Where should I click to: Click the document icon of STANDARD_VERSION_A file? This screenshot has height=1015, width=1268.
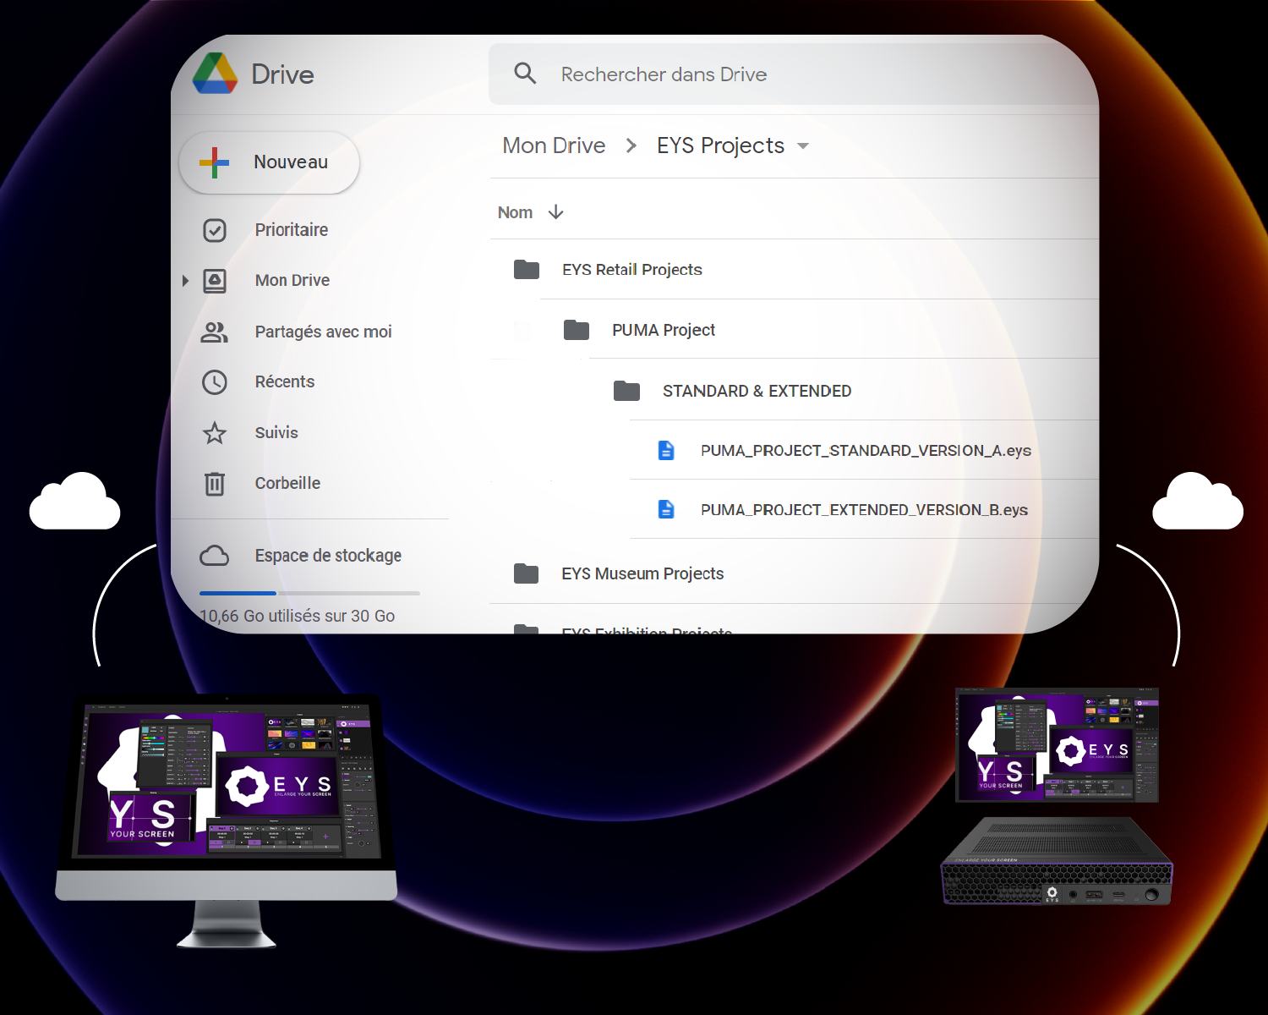pos(666,450)
